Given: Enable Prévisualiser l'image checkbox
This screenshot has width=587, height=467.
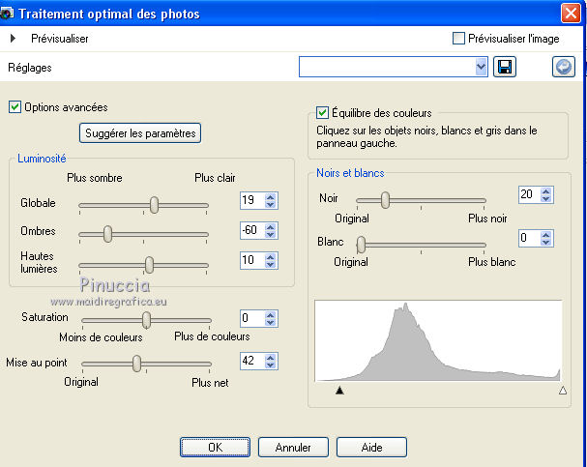Looking at the screenshot, I should [459, 39].
